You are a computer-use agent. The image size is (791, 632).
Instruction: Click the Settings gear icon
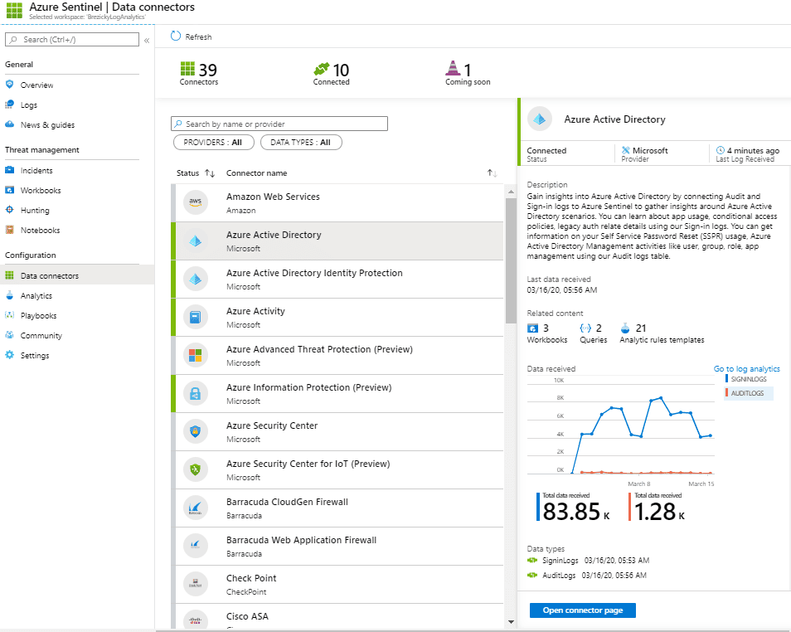coord(10,355)
